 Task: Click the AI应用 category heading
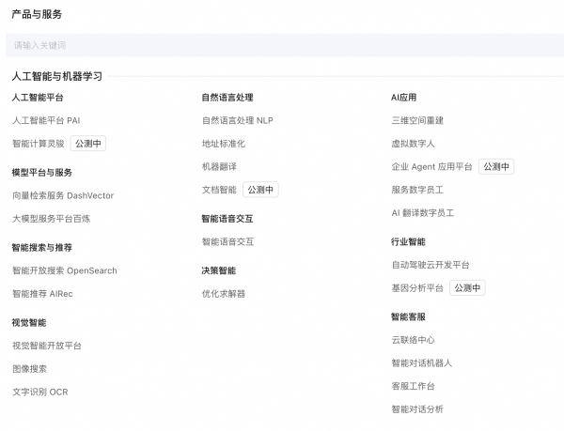click(x=403, y=98)
